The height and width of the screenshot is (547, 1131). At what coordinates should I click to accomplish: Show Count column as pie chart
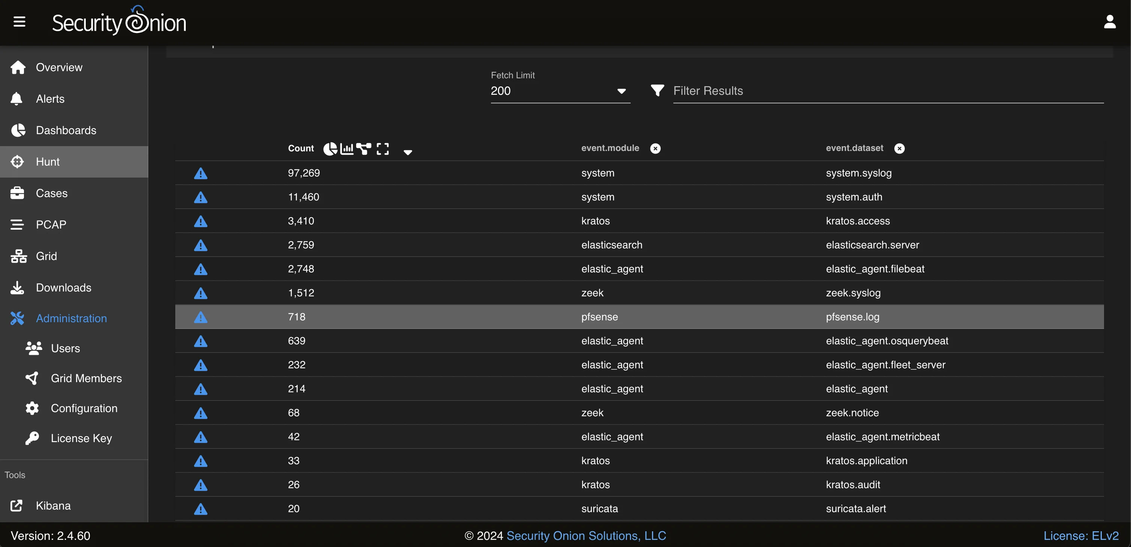[330, 148]
